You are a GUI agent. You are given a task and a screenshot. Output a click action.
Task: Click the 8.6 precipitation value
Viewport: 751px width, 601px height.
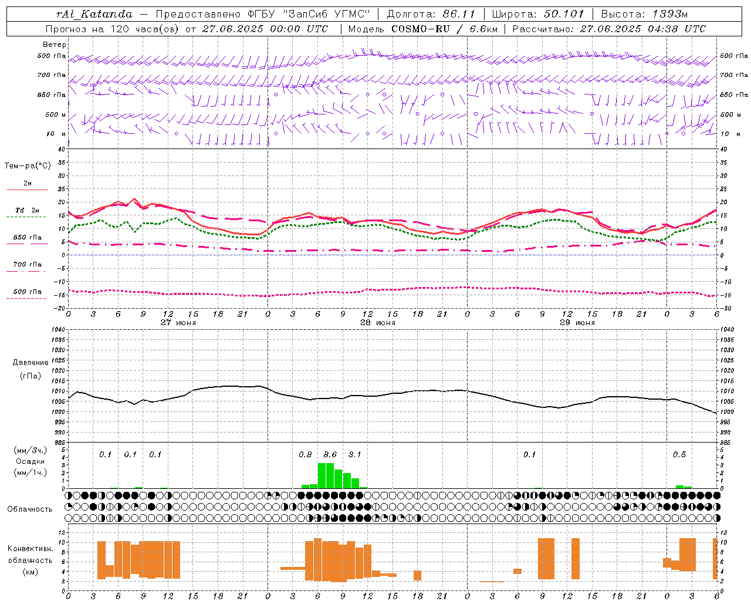coord(330,455)
